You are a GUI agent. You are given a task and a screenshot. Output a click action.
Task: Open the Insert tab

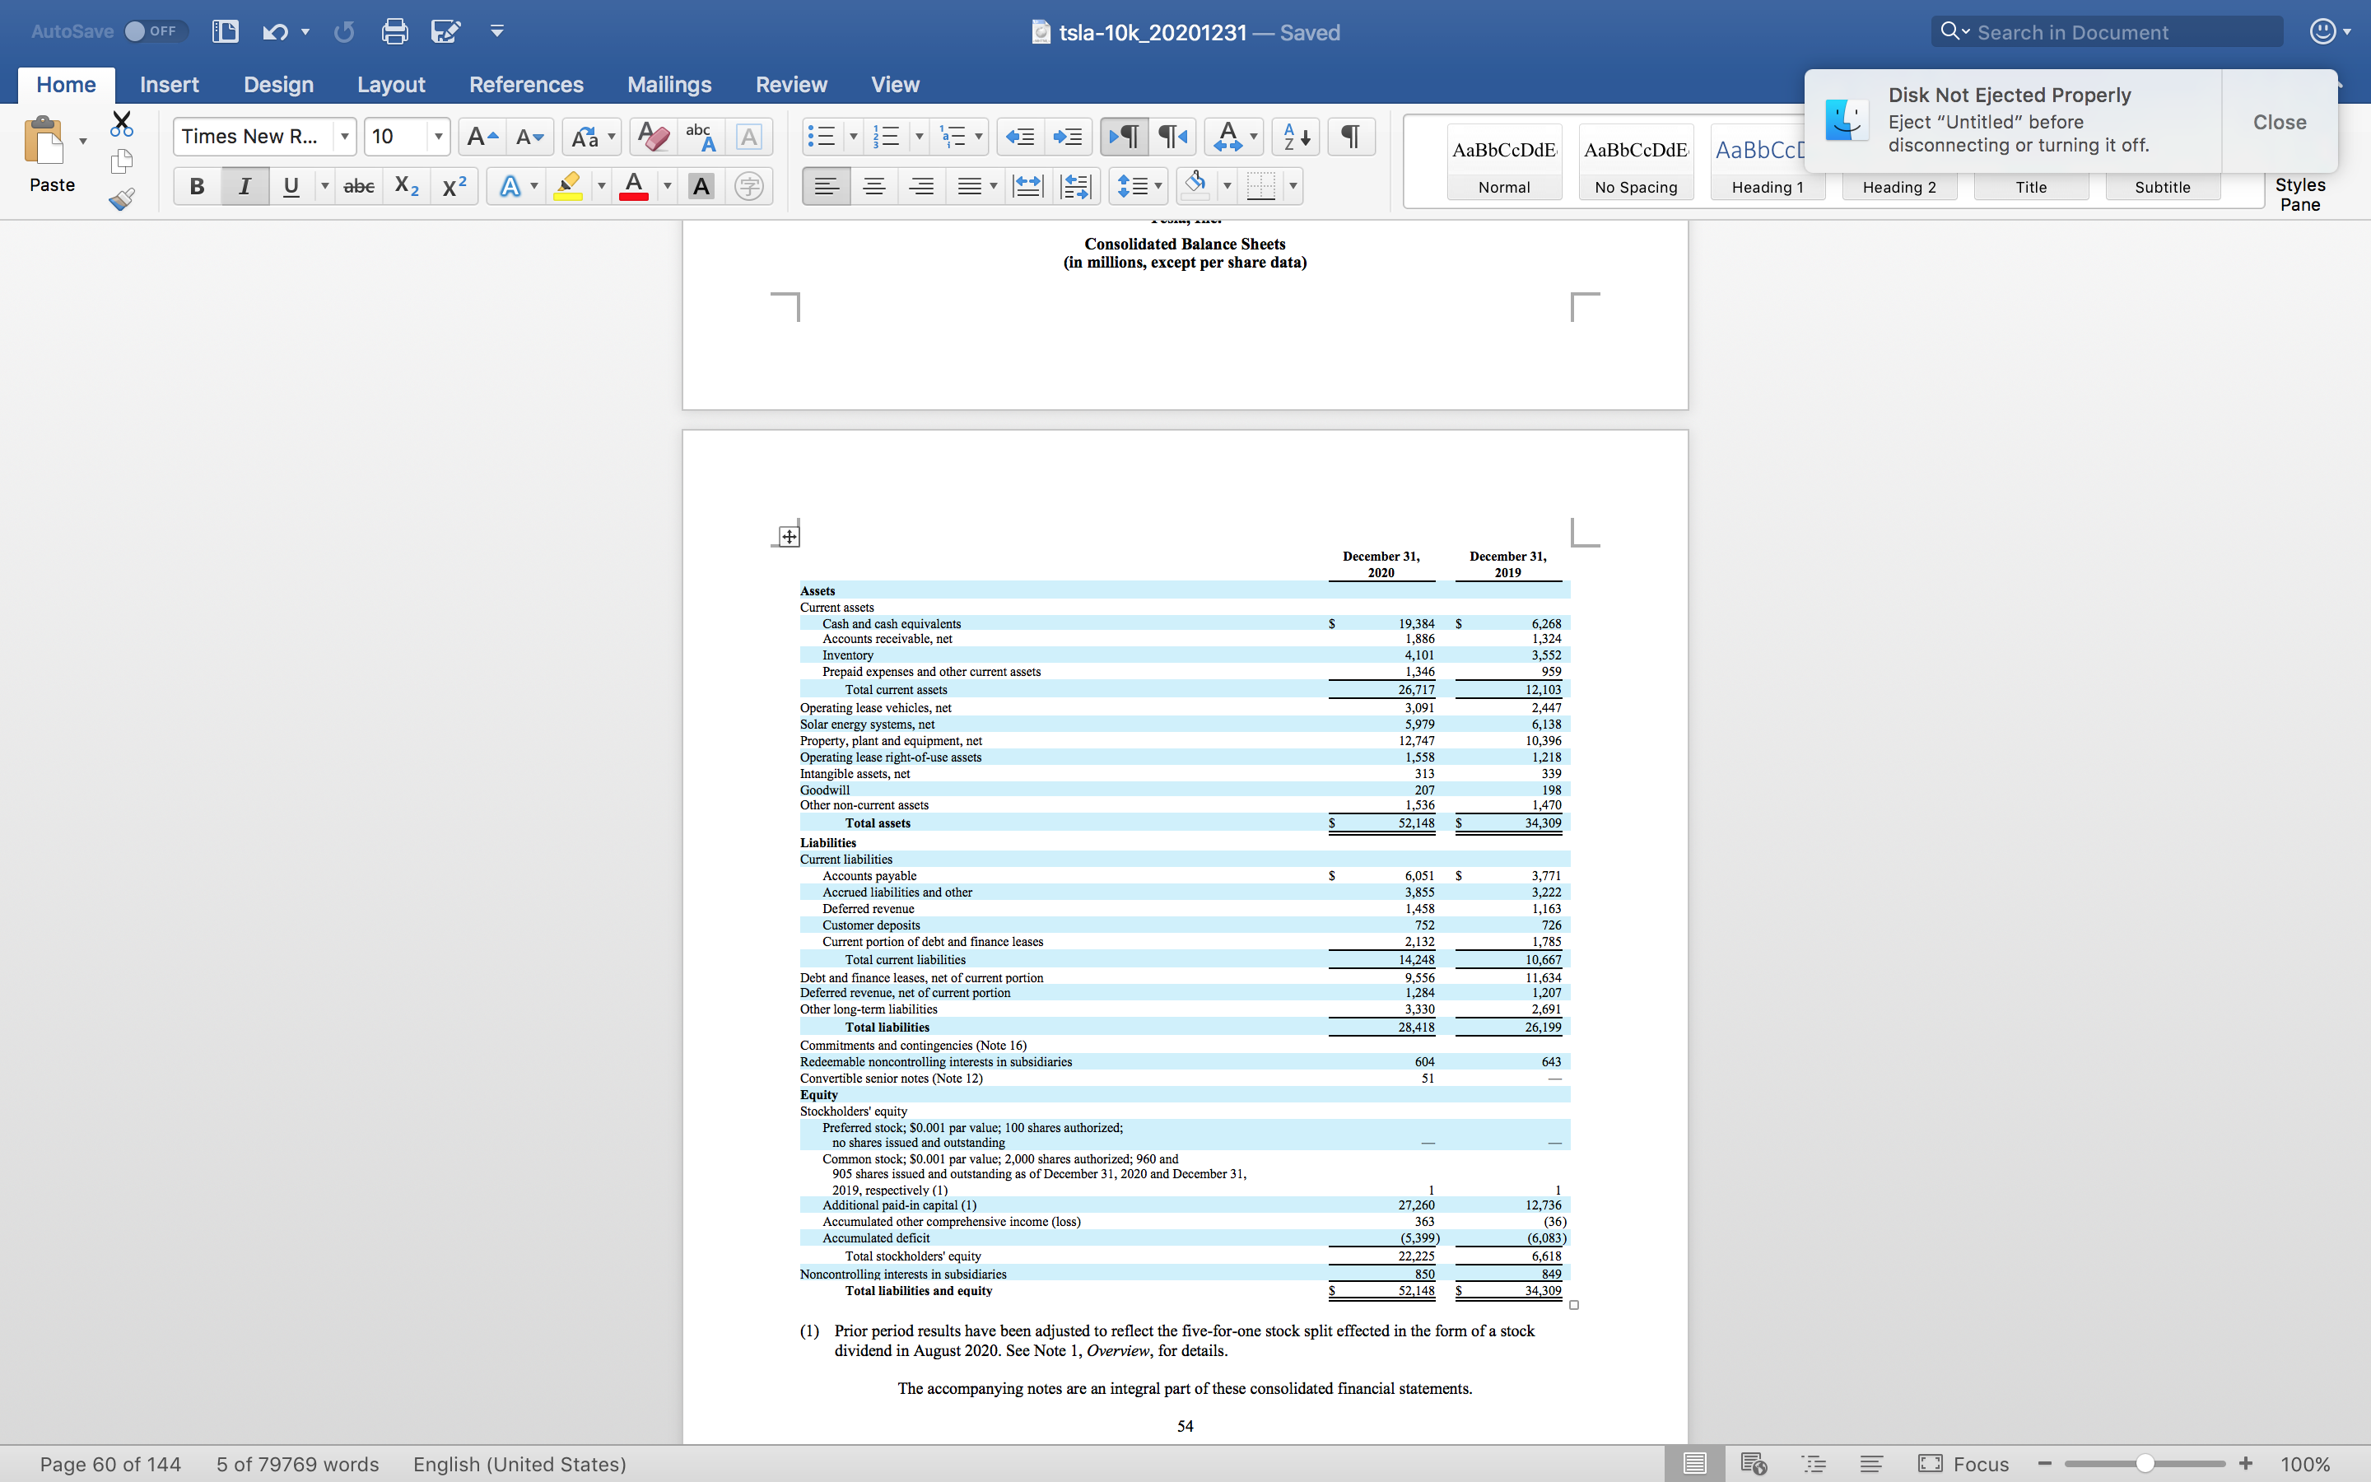click(x=169, y=84)
